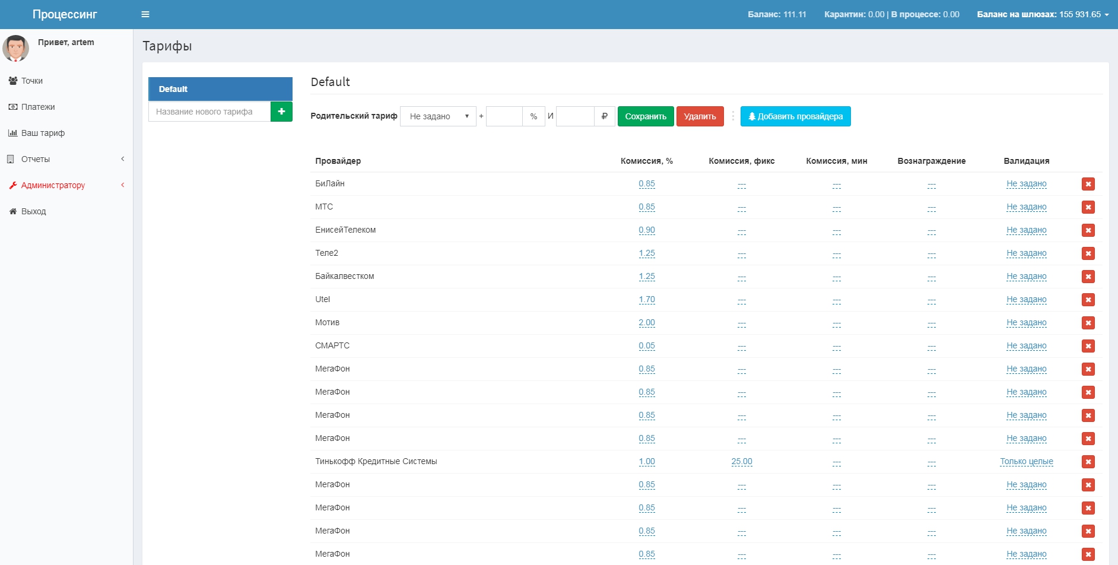Focus the Название нового тарифа field
The image size is (1118, 565).
(x=209, y=112)
